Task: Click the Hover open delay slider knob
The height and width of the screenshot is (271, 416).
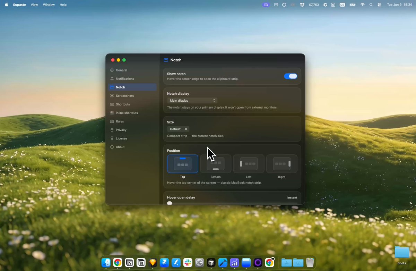Action: click(x=170, y=203)
